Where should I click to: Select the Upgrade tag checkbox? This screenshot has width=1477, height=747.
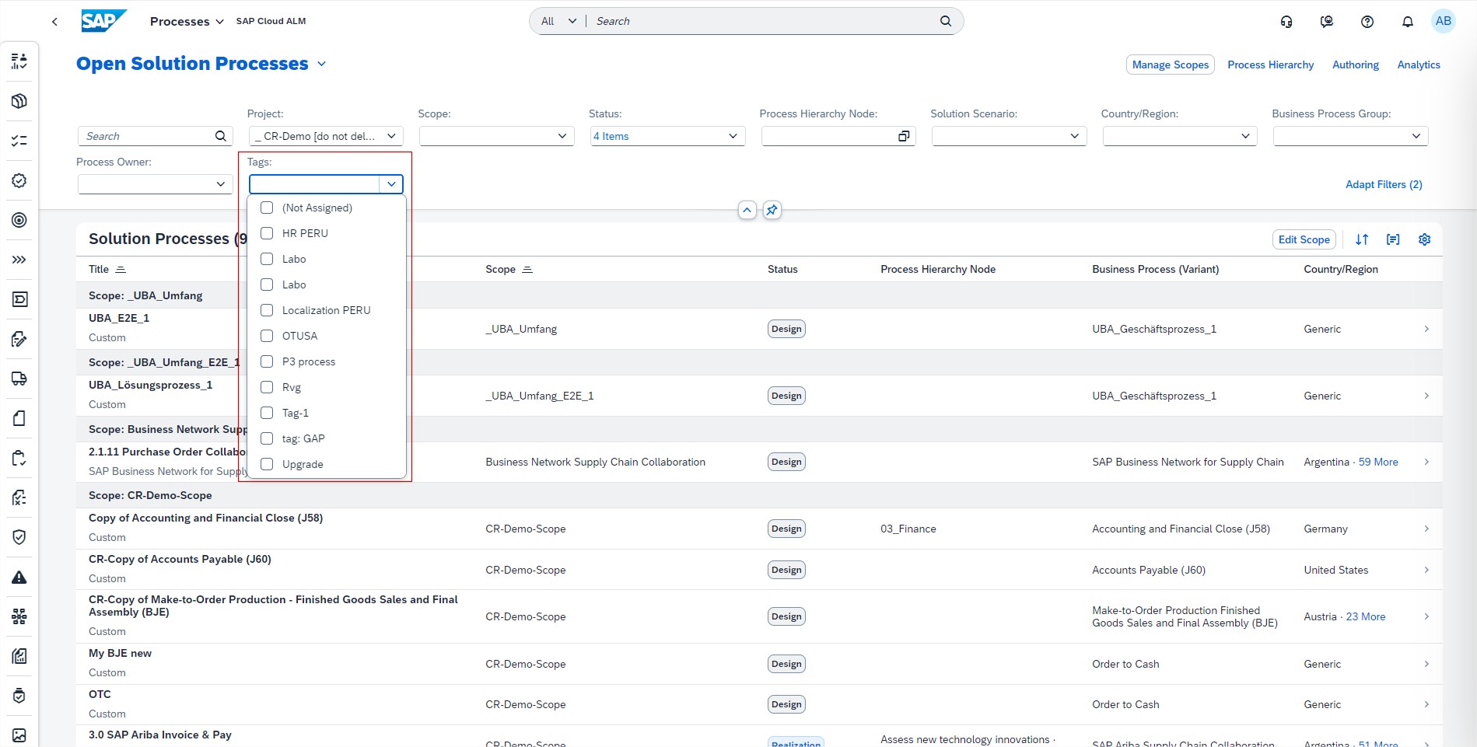coord(267,464)
